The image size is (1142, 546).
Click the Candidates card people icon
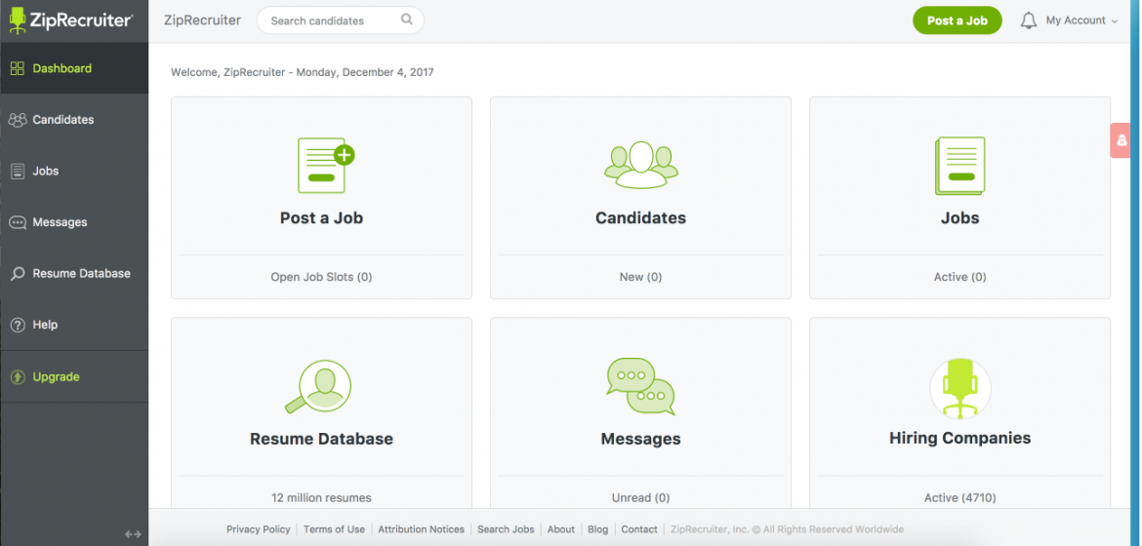pyautogui.click(x=641, y=165)
